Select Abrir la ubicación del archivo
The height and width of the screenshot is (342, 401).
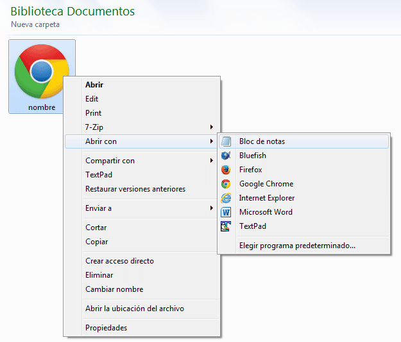[142, 309]
